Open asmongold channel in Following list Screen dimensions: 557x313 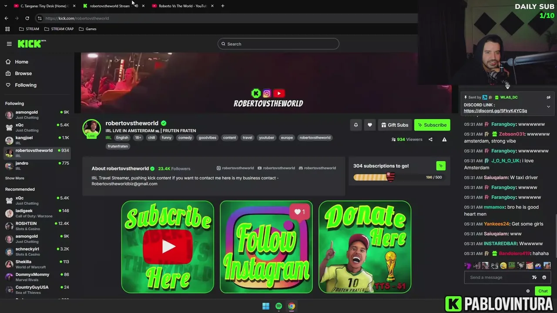pyautogui.click(x=37, y=115)
